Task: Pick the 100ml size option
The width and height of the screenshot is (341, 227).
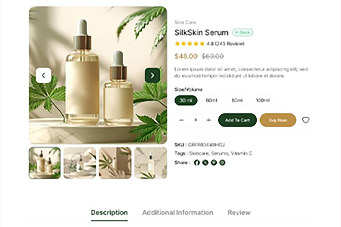Action: click(x=263, y=100)
